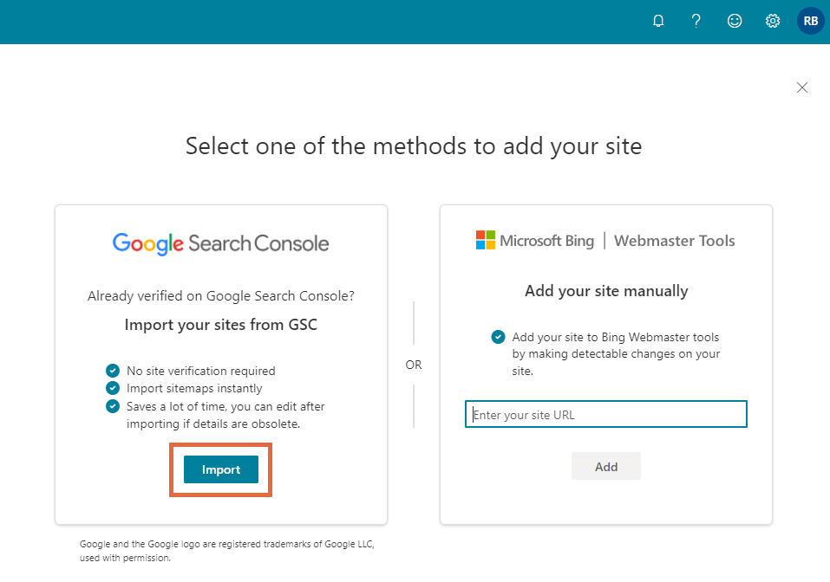This screenshot has height=582, width=830.
Task: Click the Microsoft Bing four-square logo
Action: pos(486,240)
